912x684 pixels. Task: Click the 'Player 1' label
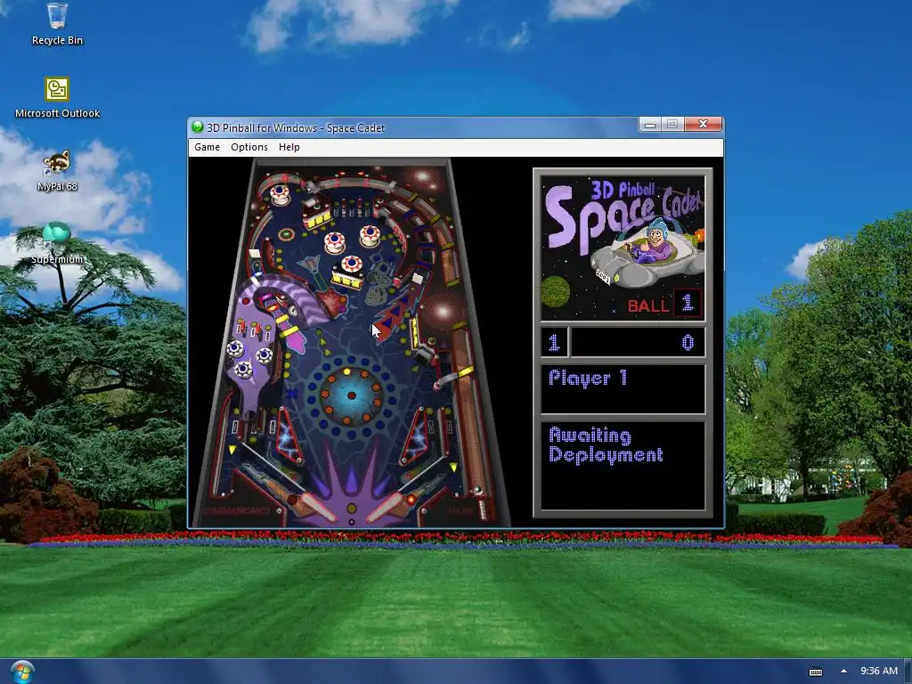pos(588,378)
